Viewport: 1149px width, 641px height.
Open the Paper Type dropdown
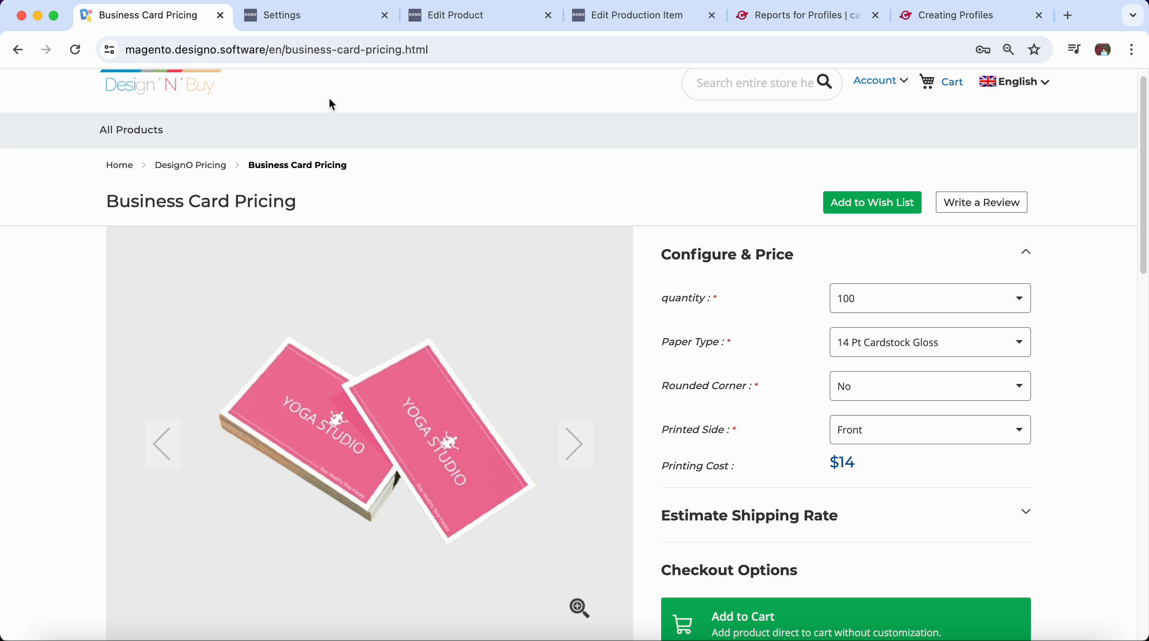click(930, 342)
